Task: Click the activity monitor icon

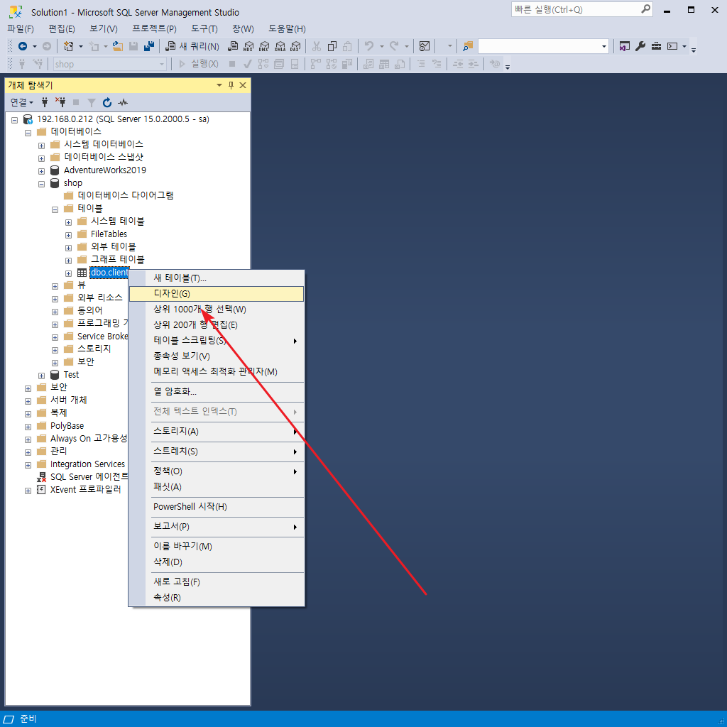Action: pos(425,46)
